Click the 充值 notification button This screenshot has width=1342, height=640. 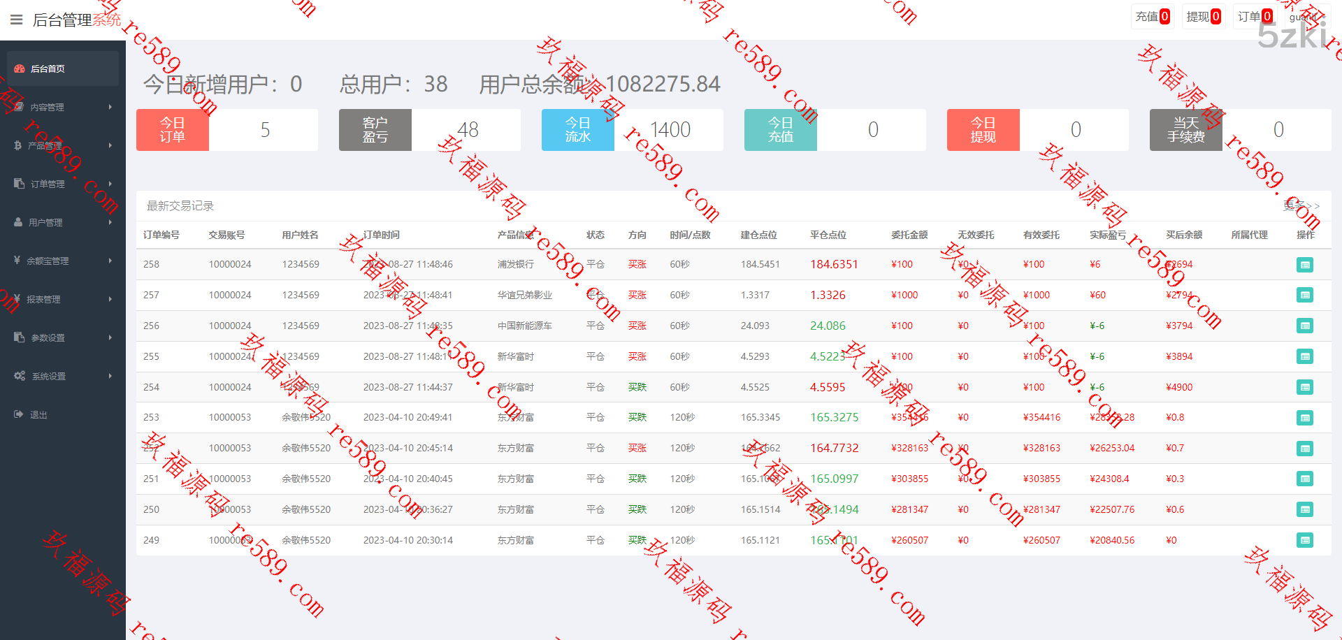[x=1152, y=17]
